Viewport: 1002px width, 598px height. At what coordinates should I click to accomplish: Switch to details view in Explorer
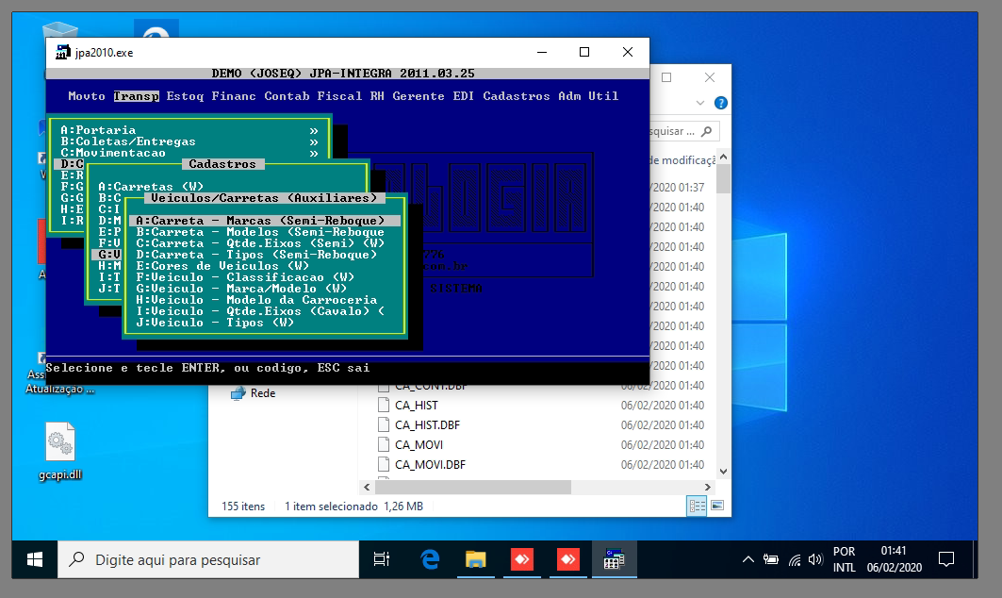pos(698,507)
